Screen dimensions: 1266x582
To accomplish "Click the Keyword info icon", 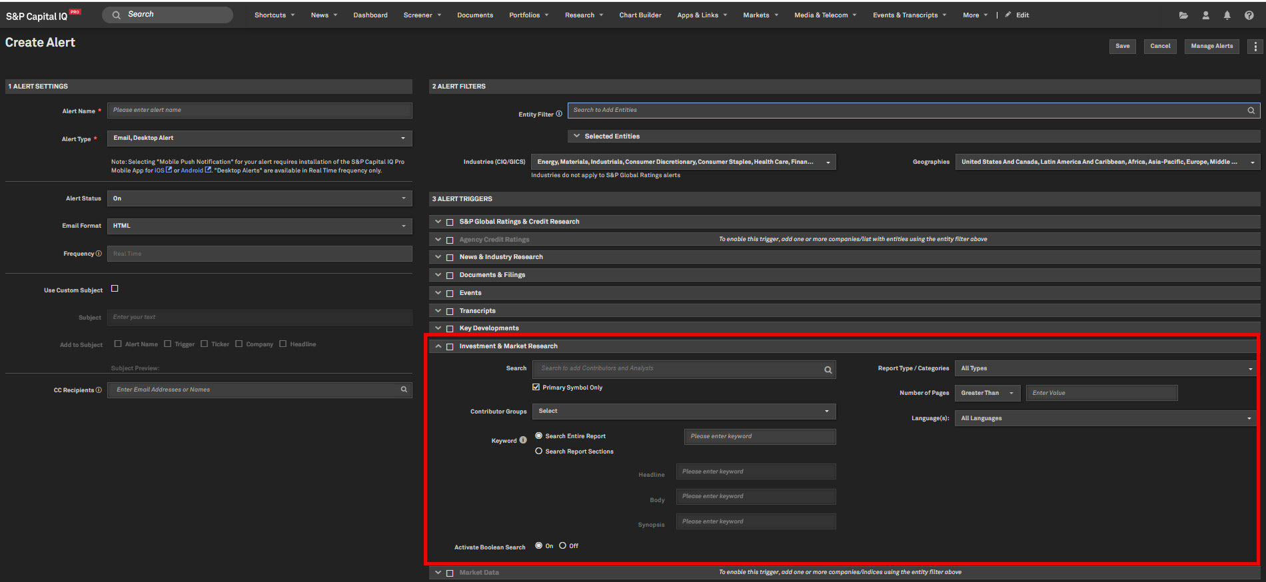I will [x=523, y=440].
